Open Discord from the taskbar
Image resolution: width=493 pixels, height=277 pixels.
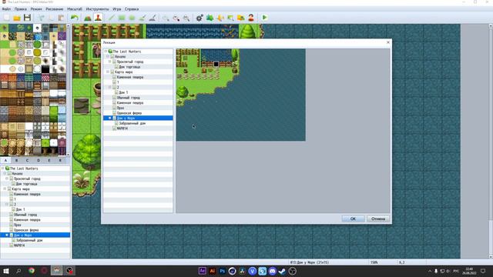[x=272, y=271]
